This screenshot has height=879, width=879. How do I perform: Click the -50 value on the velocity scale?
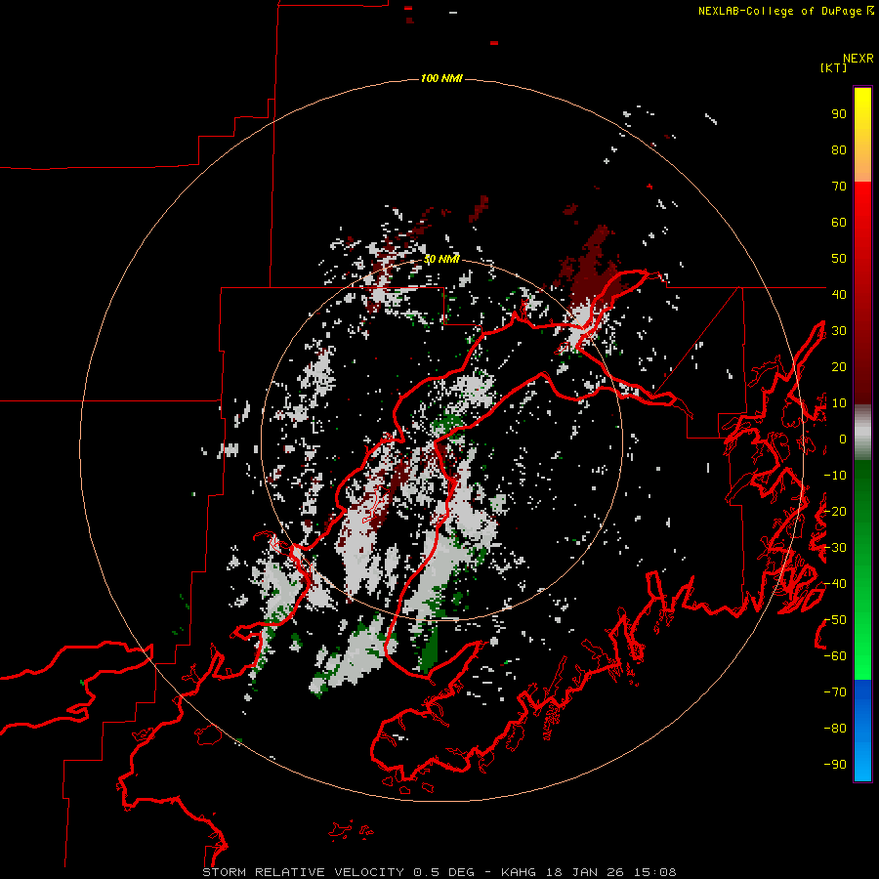(x=835, y=620)
